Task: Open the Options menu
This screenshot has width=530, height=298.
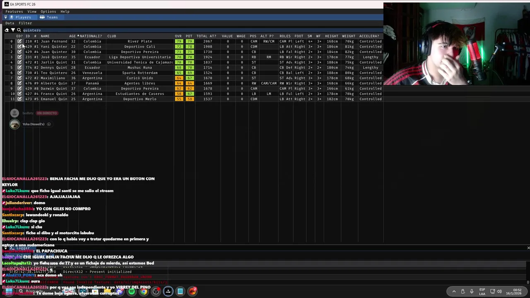Action: tap(48, 12)
